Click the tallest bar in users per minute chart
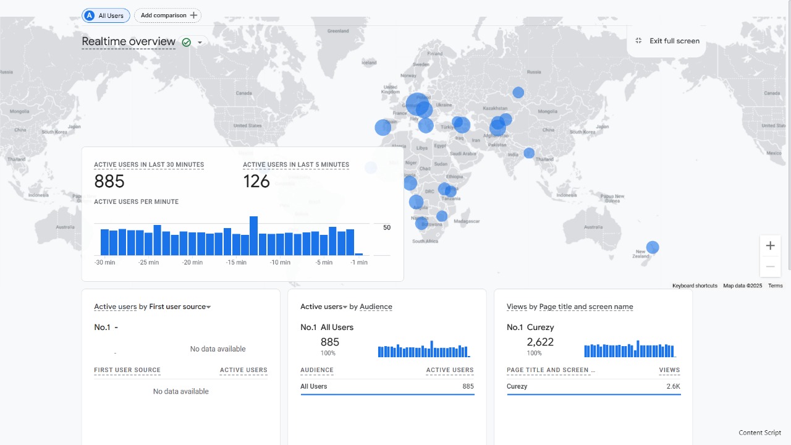Image resolution: width=791 pixels, height=445 pixels. tap(253, 236)
